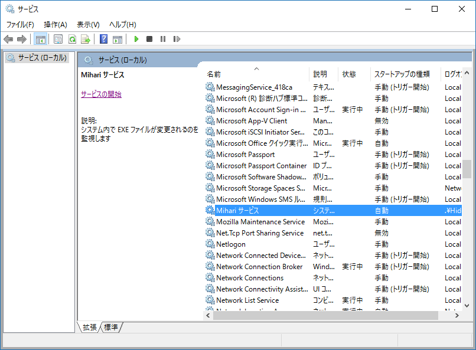Image resolution: width=476 pixels, height=350 pixels.
Task: Click the サービス window title bar icon
Action: click(10, 9)
